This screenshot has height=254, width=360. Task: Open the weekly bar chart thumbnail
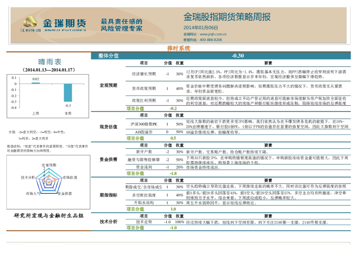47,96
